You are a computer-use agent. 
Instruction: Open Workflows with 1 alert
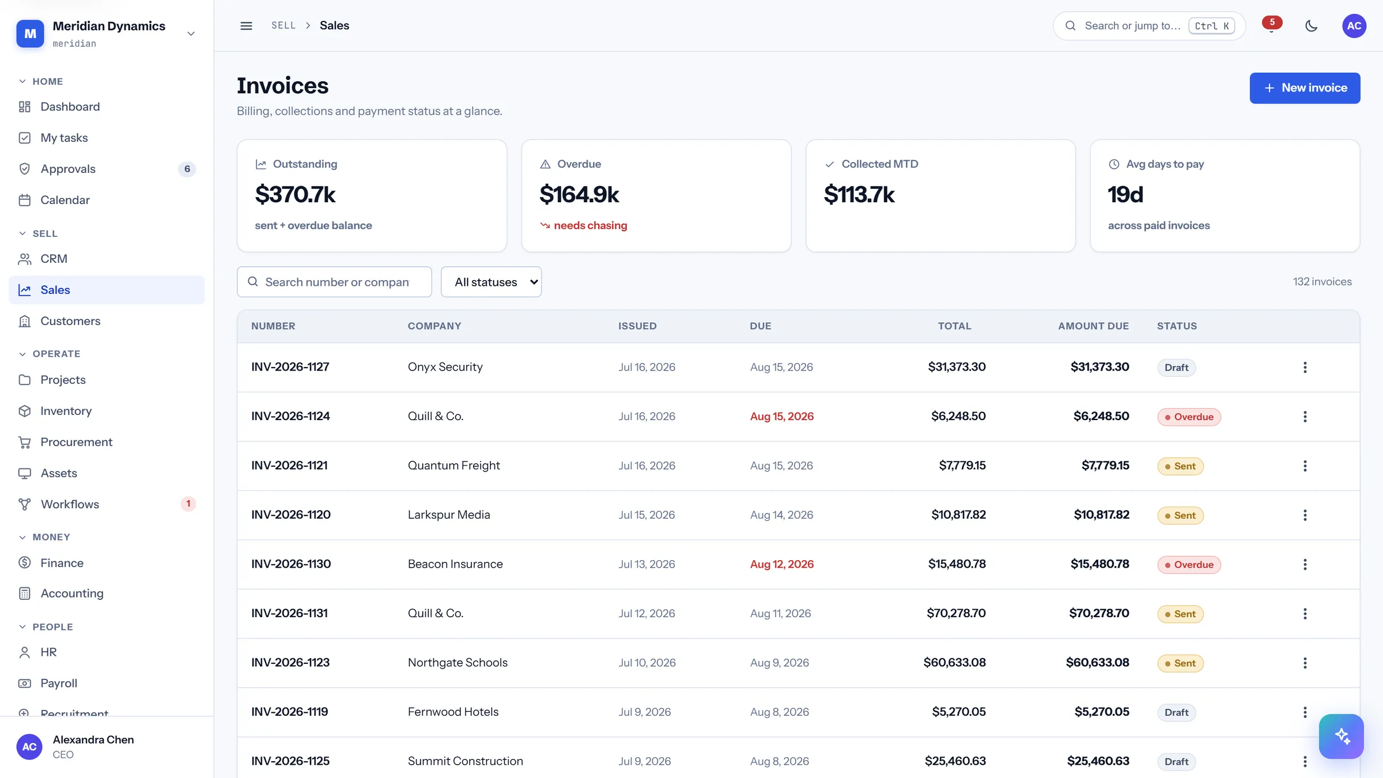[x=107, y=504]
